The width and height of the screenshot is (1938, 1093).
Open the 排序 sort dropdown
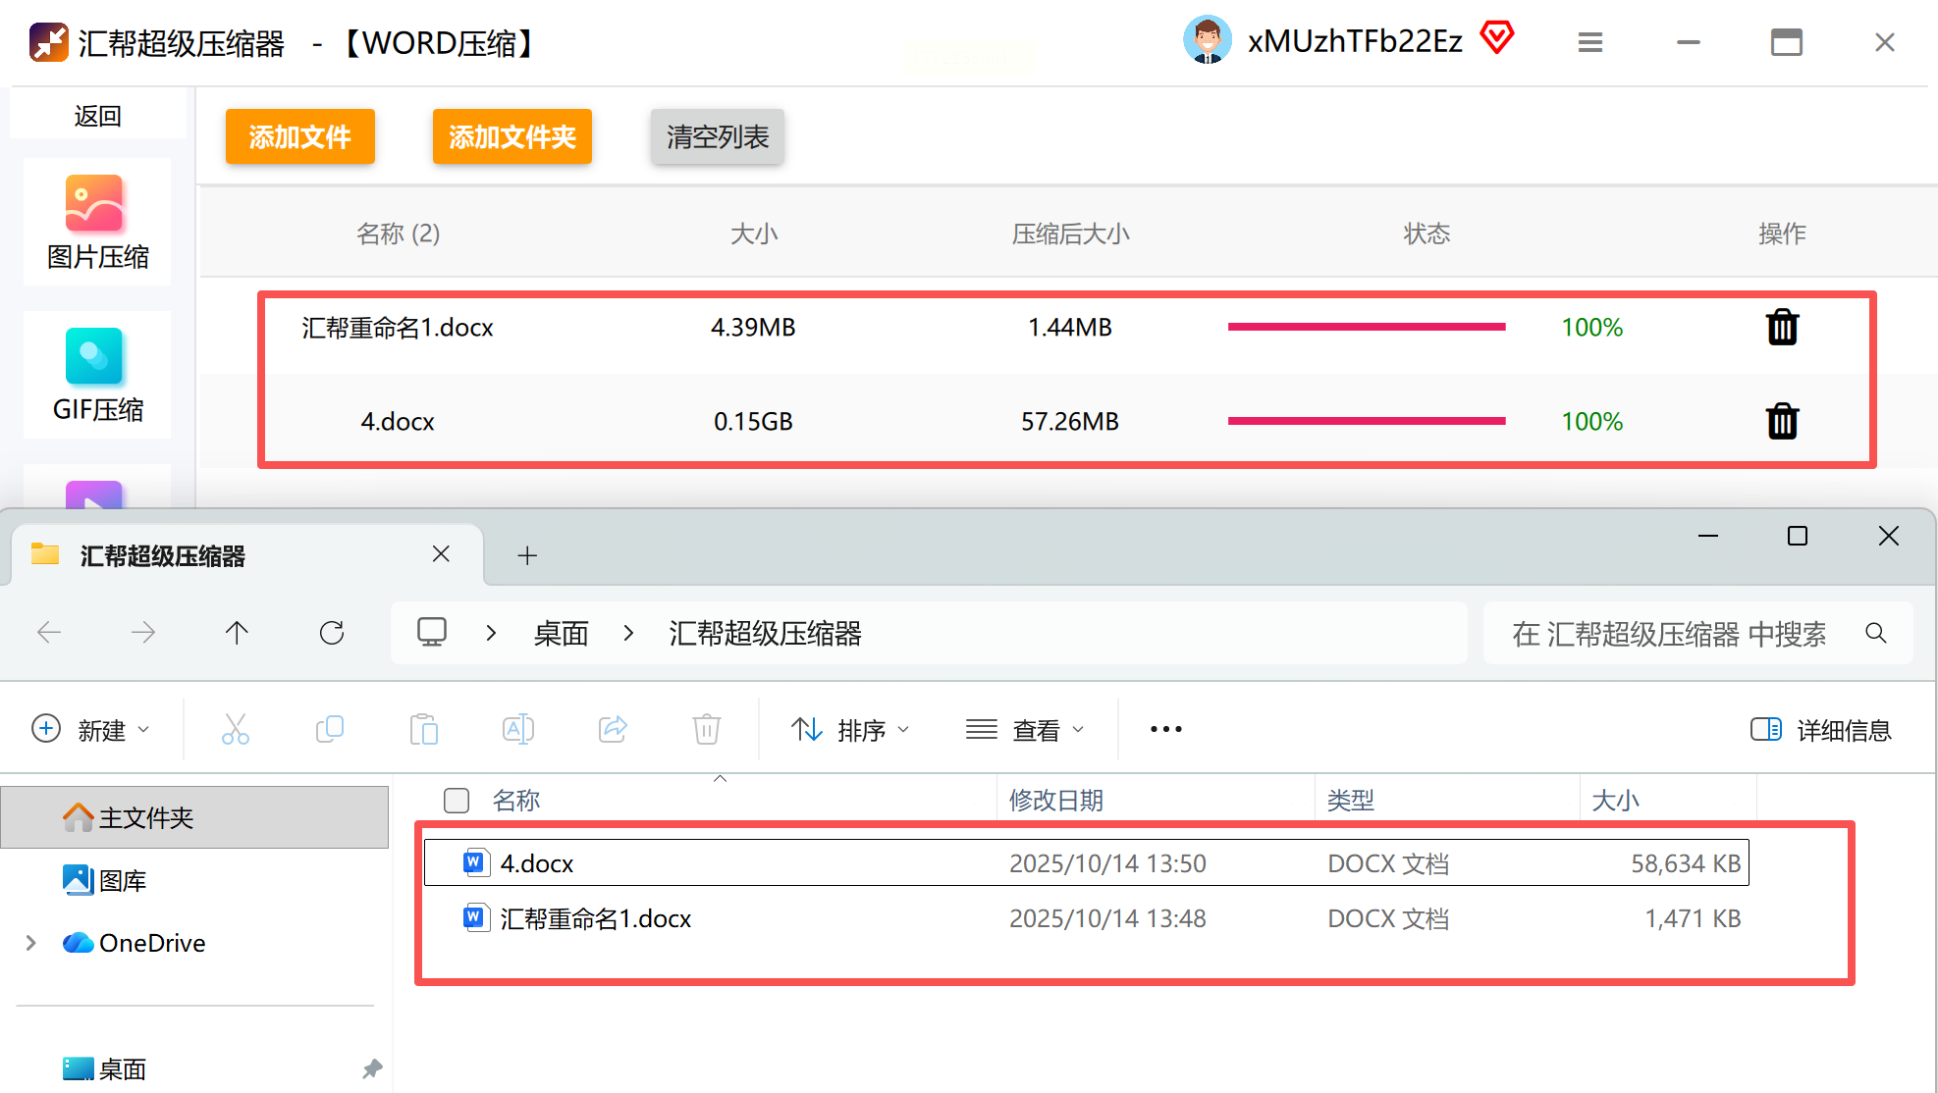click(x=850, y=730)
